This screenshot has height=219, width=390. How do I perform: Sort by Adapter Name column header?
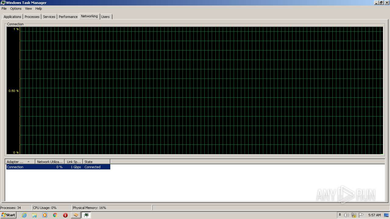coord(20,162)
